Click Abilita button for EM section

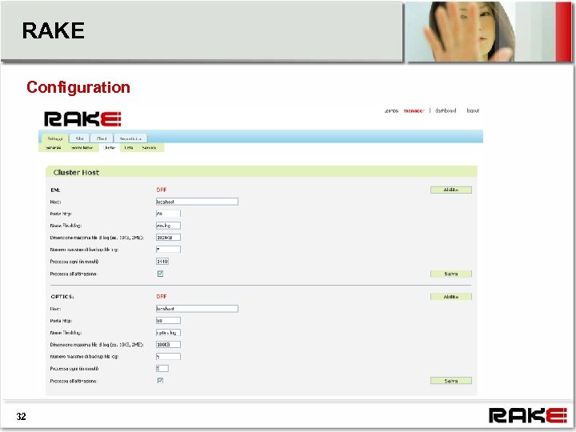click(x=451, y=190)
